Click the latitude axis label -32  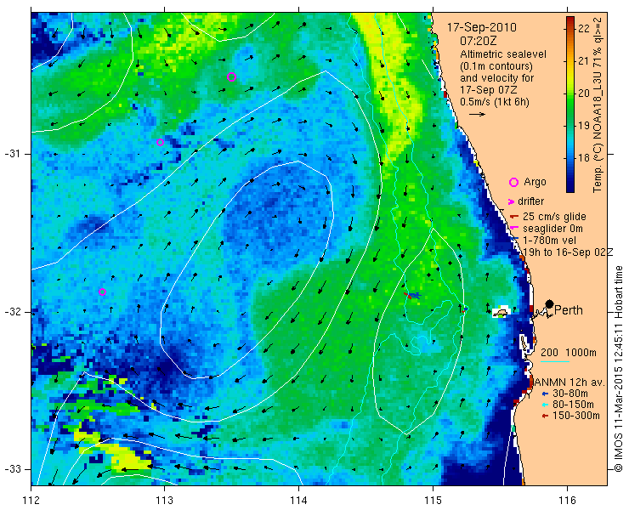tap(12, 312)
